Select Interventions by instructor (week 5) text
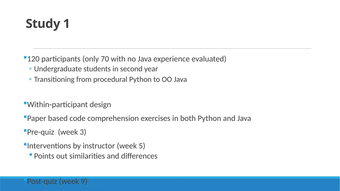 (x=86, y=145)
